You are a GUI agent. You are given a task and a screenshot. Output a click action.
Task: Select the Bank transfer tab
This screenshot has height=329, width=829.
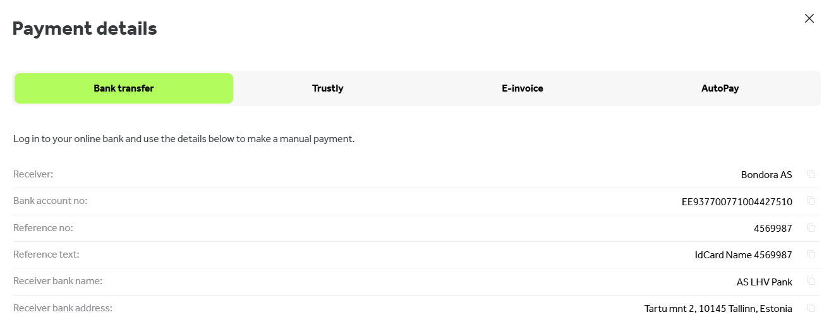tap(124, 88)
